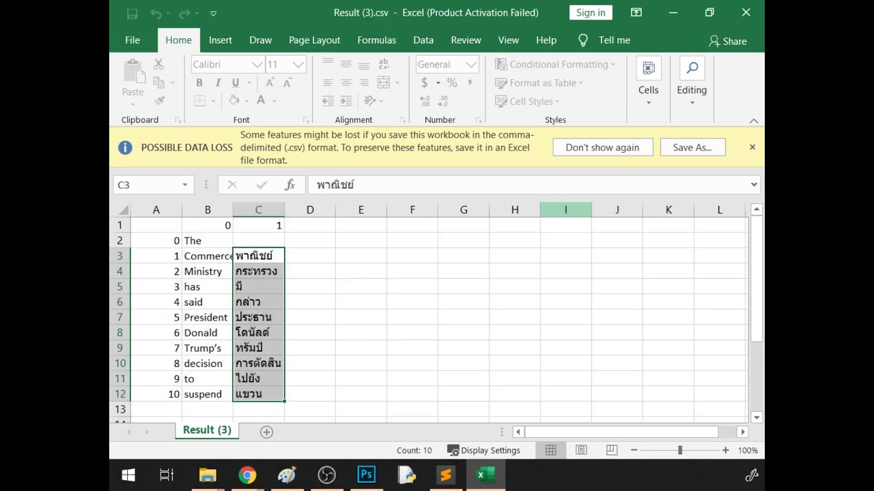The image size is (874, 491).
Task: Decrease font size with the small A
Action: pos(287,83)
